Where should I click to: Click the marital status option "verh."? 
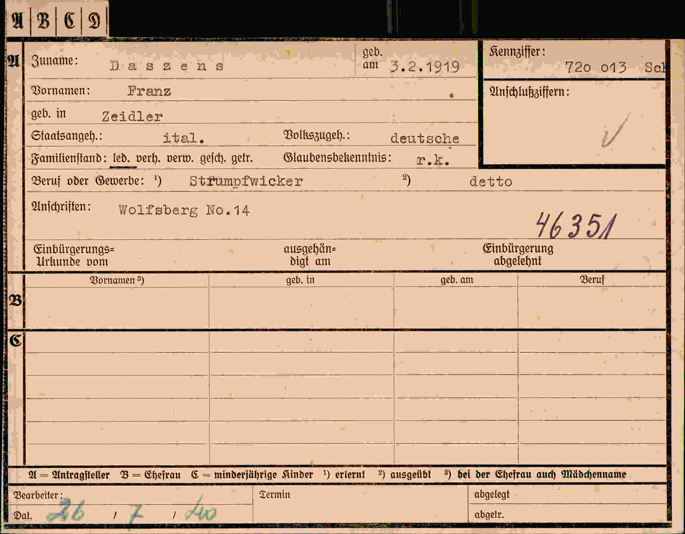148,158
